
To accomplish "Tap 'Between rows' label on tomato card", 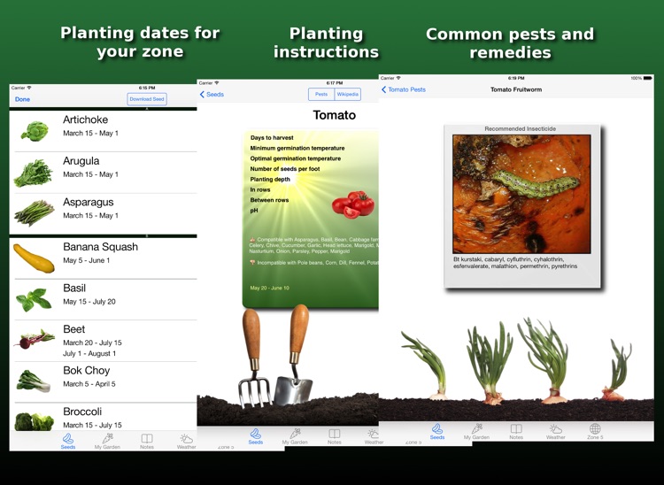I will click(x=269, y=200).
